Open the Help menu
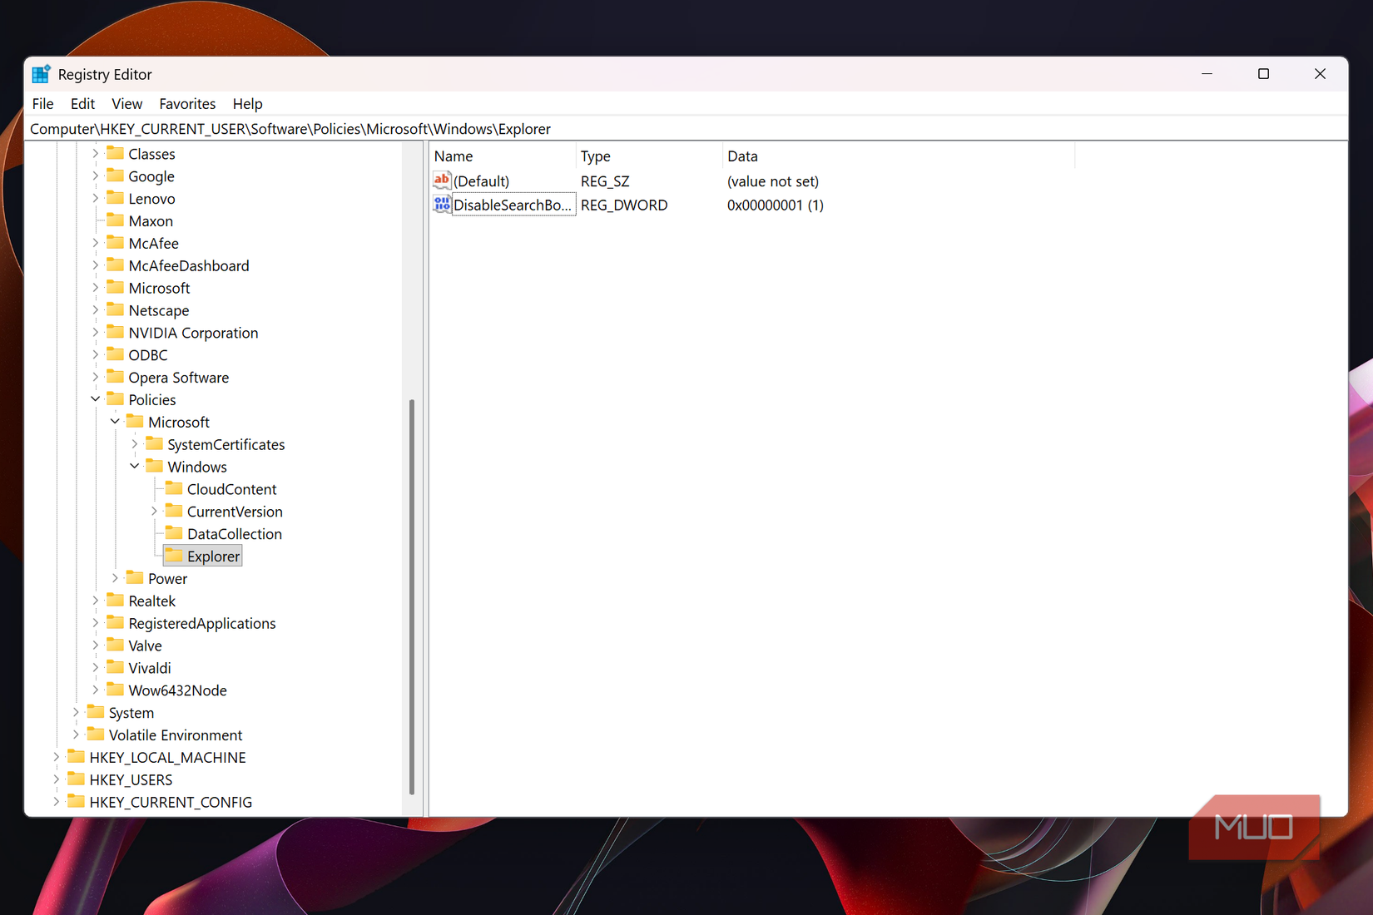 click(247, 104)
